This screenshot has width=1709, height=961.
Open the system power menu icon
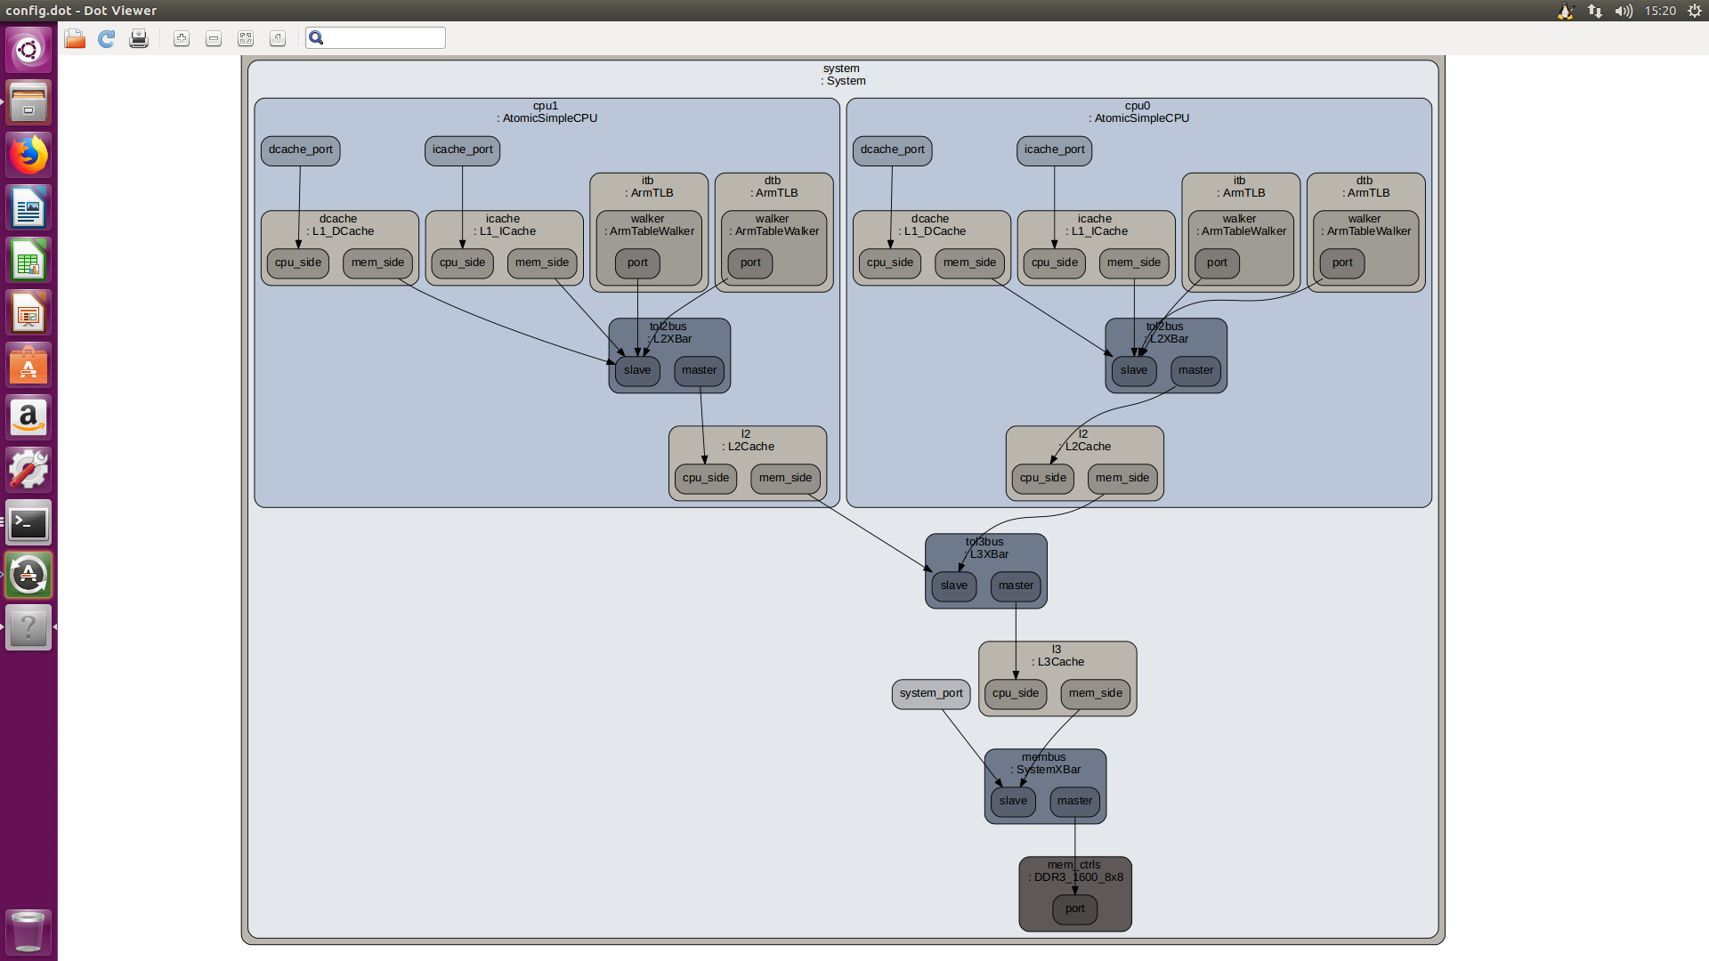[x=1695, y=11]
